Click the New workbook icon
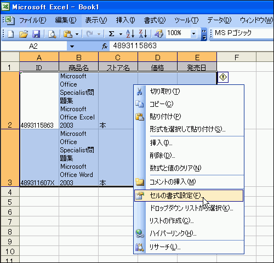274x263 pixels. coord(10,34)
